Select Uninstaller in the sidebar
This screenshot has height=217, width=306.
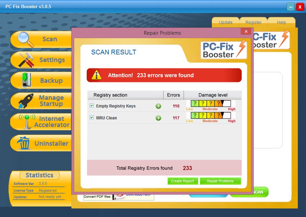point(41,143)
